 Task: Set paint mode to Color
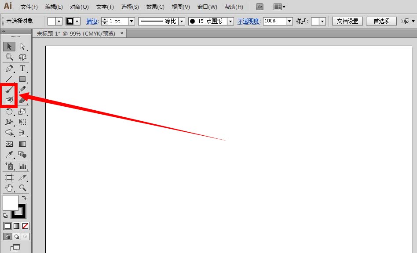pos(8,226)
